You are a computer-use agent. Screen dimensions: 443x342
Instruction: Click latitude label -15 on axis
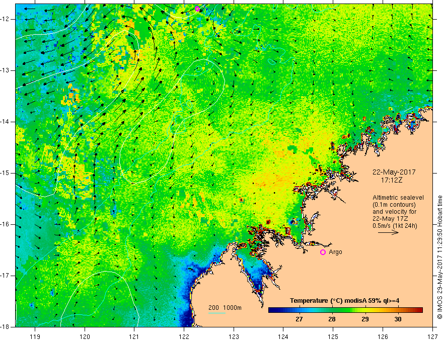coord(6,173)
